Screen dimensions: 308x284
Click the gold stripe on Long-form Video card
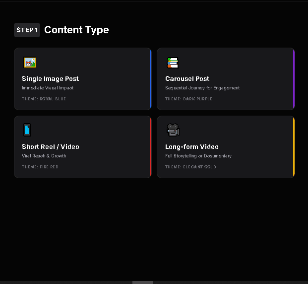click(294, 146)
